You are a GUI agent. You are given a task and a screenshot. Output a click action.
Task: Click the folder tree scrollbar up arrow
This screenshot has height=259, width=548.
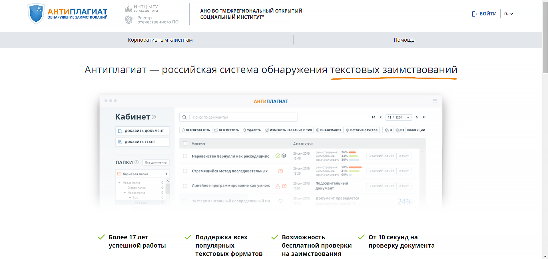click(x=168, y=181)
